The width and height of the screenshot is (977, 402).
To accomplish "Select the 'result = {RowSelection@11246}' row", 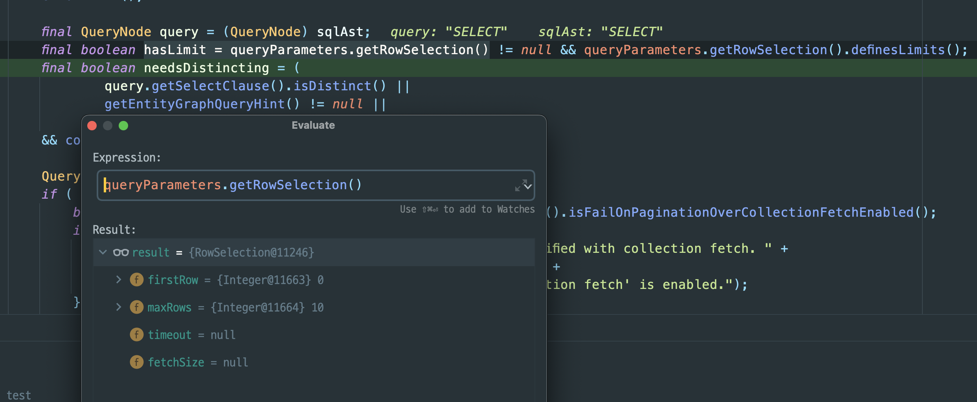I will tap(314, 252).
